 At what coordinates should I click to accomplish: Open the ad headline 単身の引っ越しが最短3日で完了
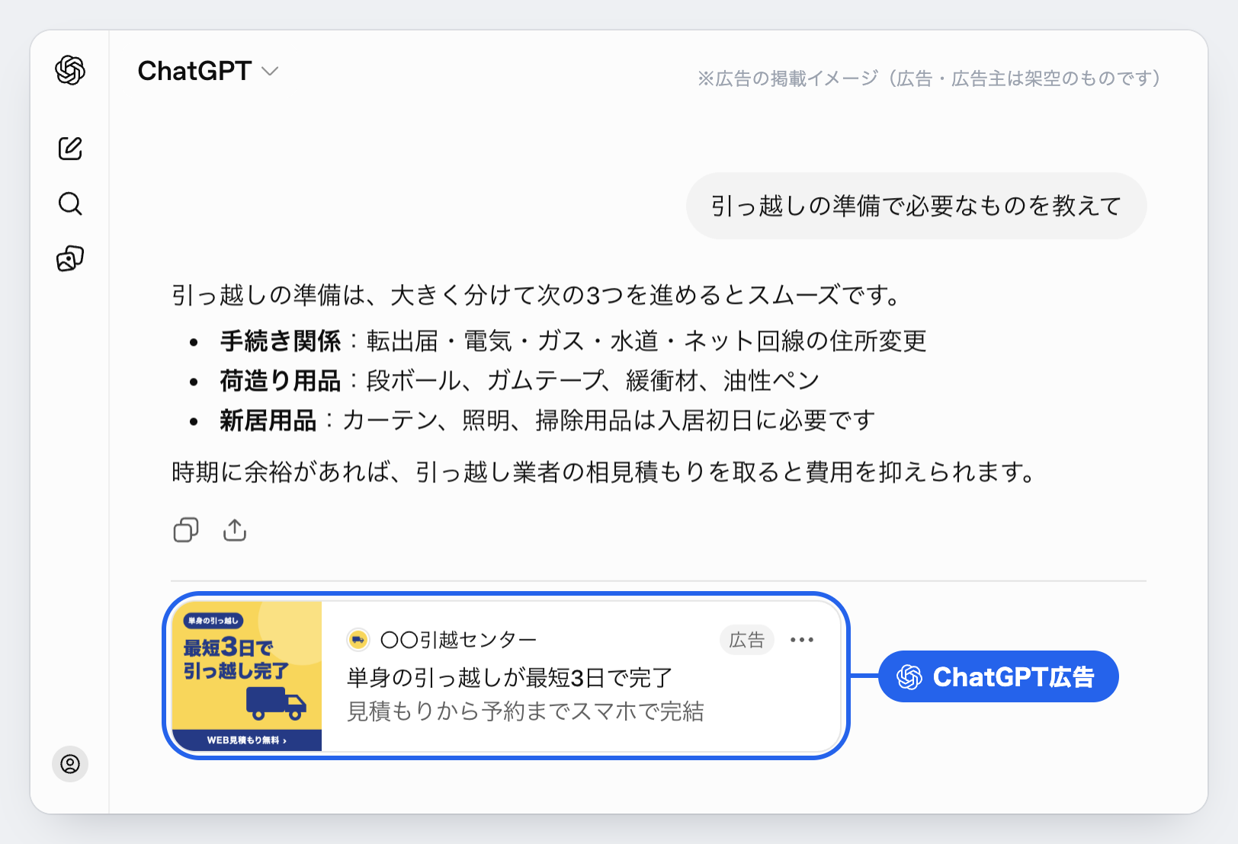pyautogui.click(x=510, y=677)
